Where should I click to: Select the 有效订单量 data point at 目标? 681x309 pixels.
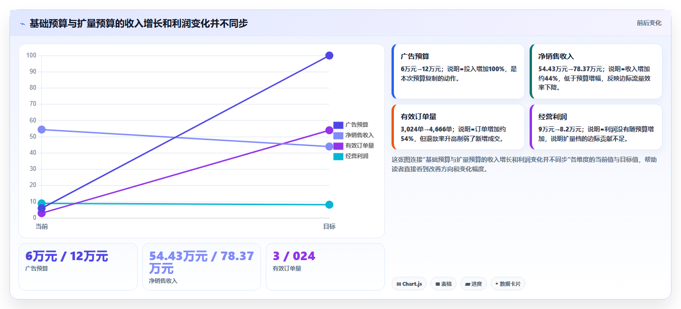pyautogui.click(x=329, y=130)
